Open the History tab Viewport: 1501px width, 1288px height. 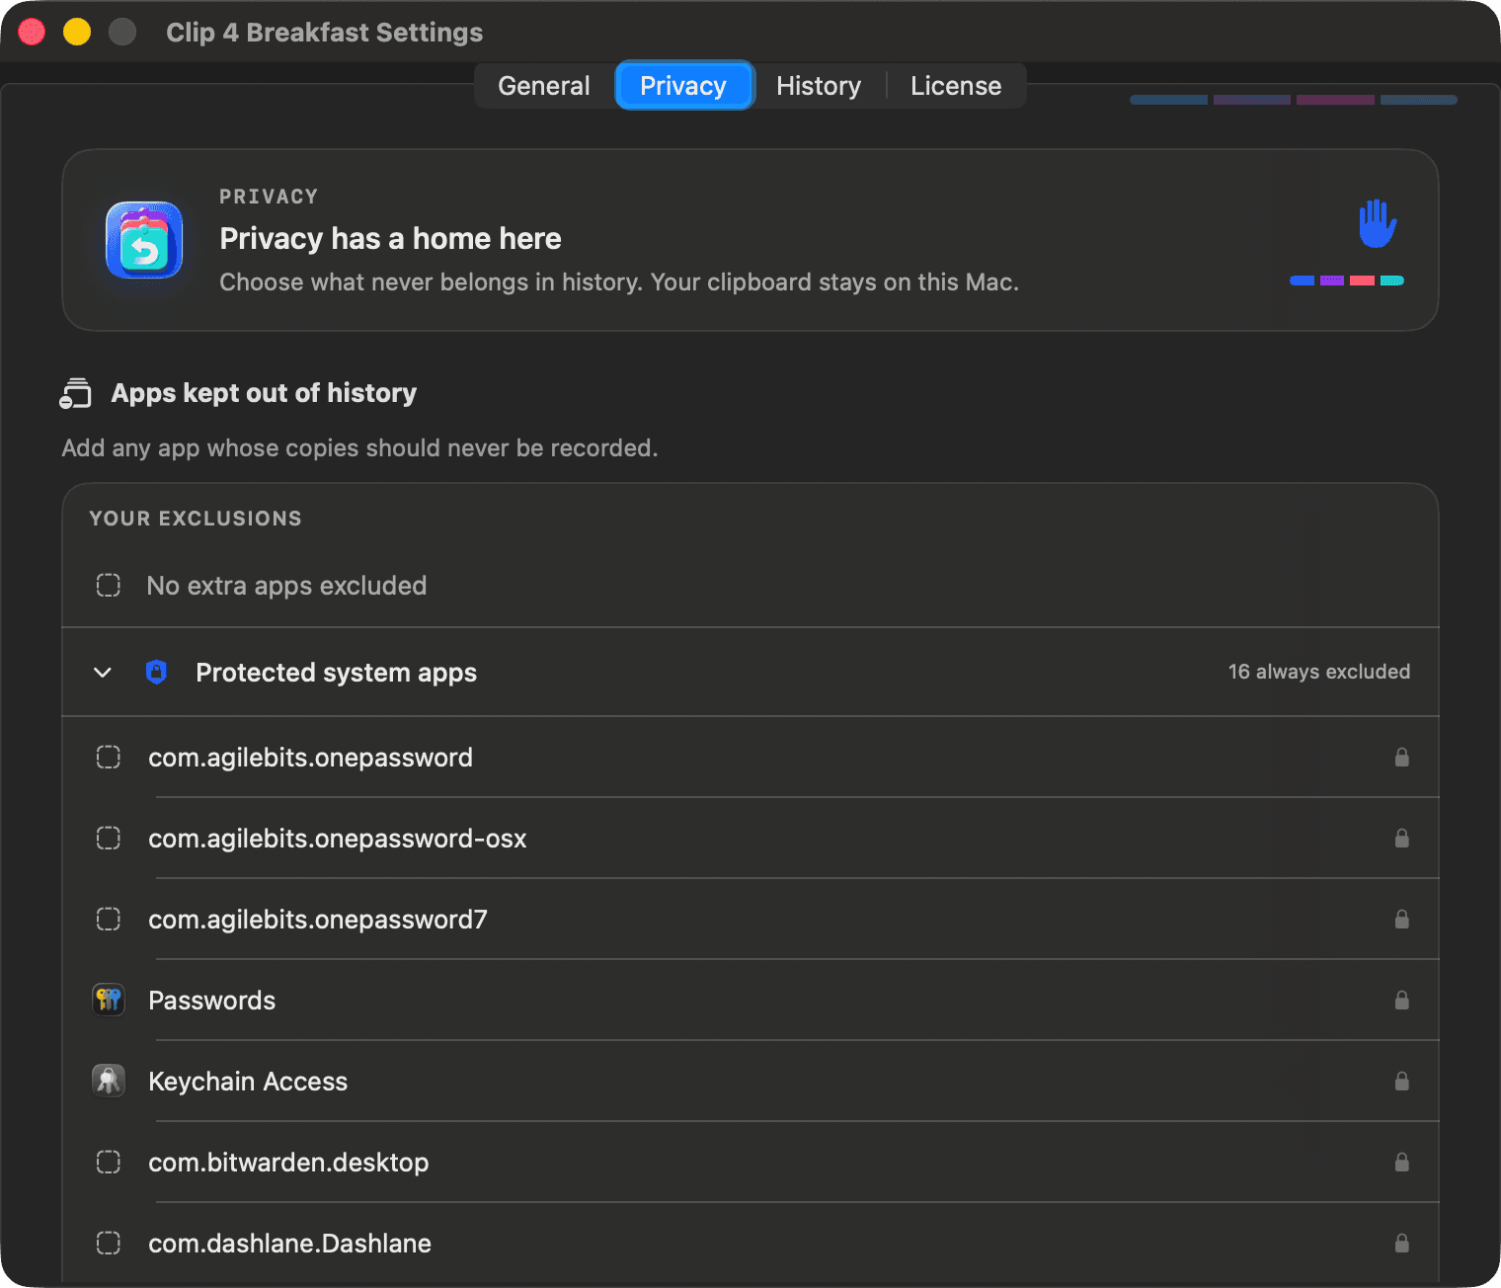coord(819,86)
